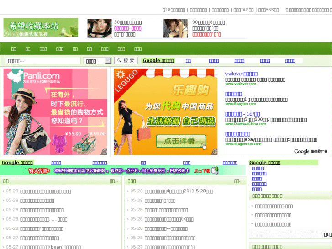Click the 点击详情 button on Lequgo banner

(x=181, y=141)
